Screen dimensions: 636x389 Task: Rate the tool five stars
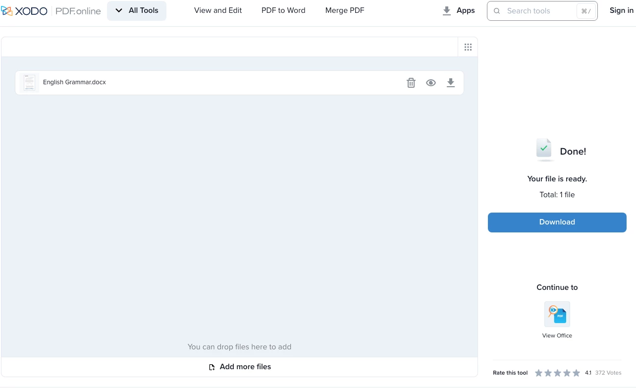click(x=577, y=373)
